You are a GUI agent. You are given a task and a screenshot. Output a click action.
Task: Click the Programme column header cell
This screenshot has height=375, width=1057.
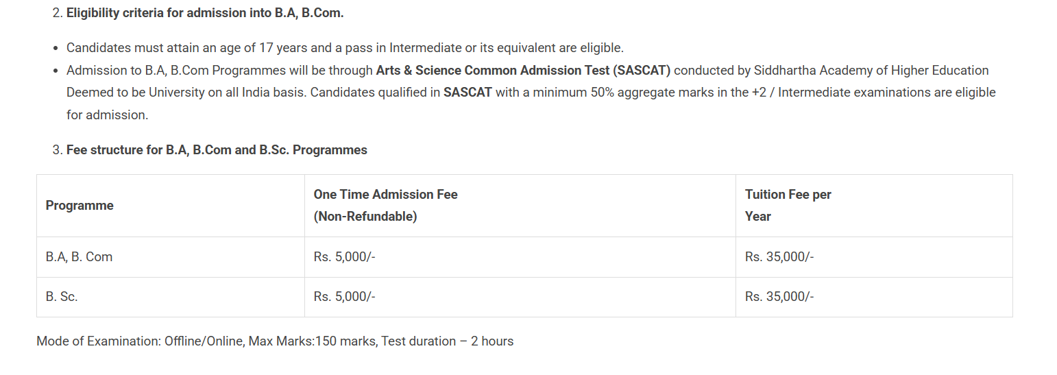(171, 206)
